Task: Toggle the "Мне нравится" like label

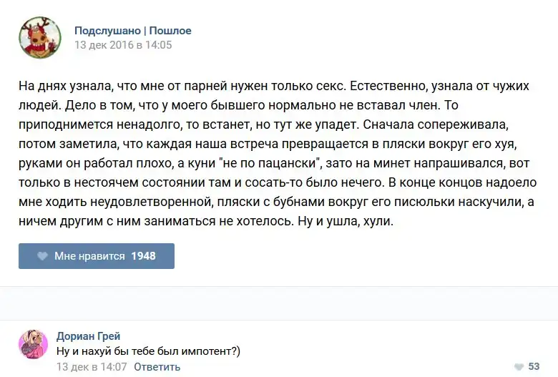Action: (89, 256)
